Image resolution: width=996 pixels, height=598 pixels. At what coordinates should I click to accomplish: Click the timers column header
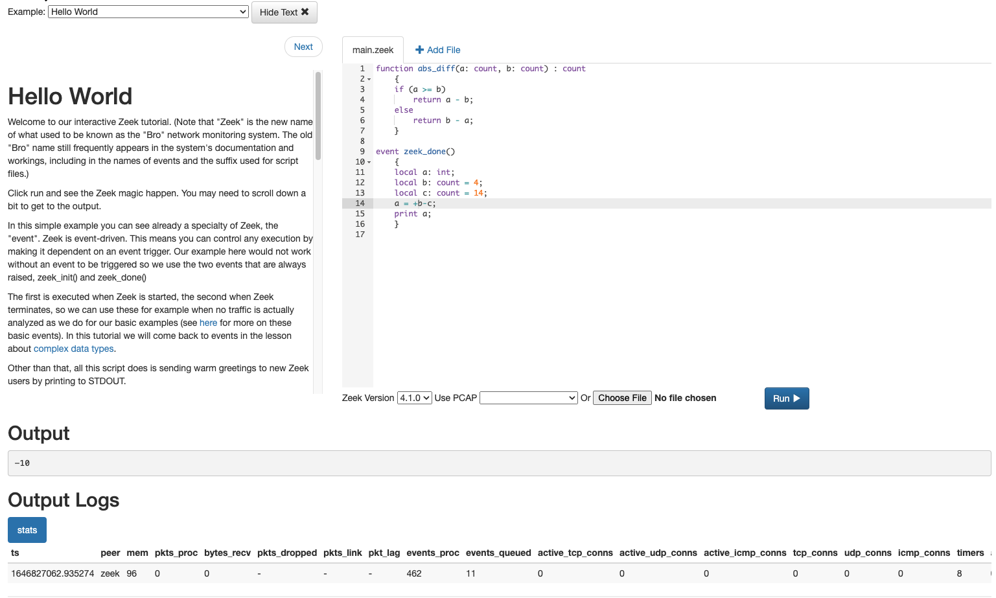pos(970,553)
